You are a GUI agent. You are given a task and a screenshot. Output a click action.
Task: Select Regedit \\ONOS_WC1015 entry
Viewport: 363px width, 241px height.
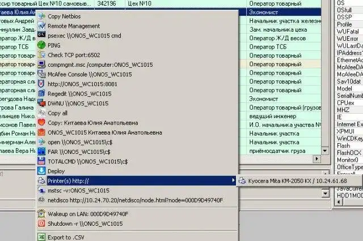137,94
